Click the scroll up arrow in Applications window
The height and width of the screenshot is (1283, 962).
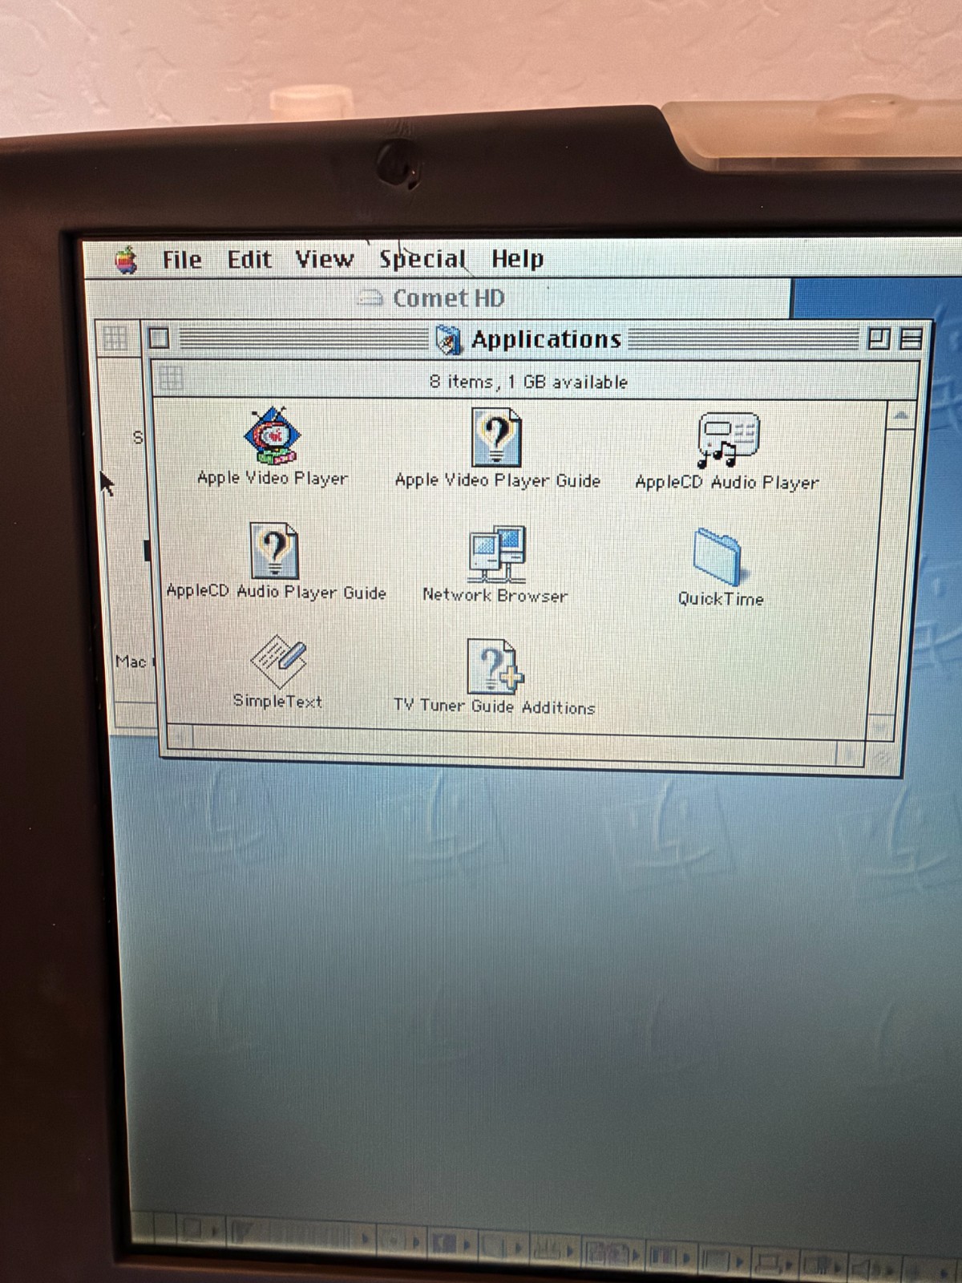(901, 416)
